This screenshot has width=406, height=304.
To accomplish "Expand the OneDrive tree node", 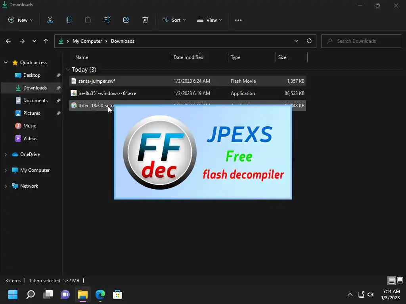I will [6, 154].
